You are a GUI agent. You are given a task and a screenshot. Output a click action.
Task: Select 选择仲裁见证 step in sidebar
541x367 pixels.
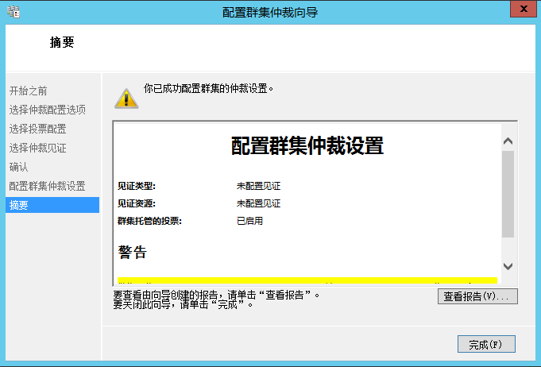[37, 148]
